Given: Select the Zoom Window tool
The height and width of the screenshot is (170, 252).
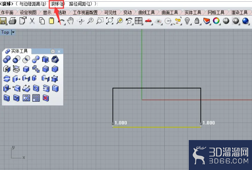Looking at the screenshot, I should click(100, 21).
